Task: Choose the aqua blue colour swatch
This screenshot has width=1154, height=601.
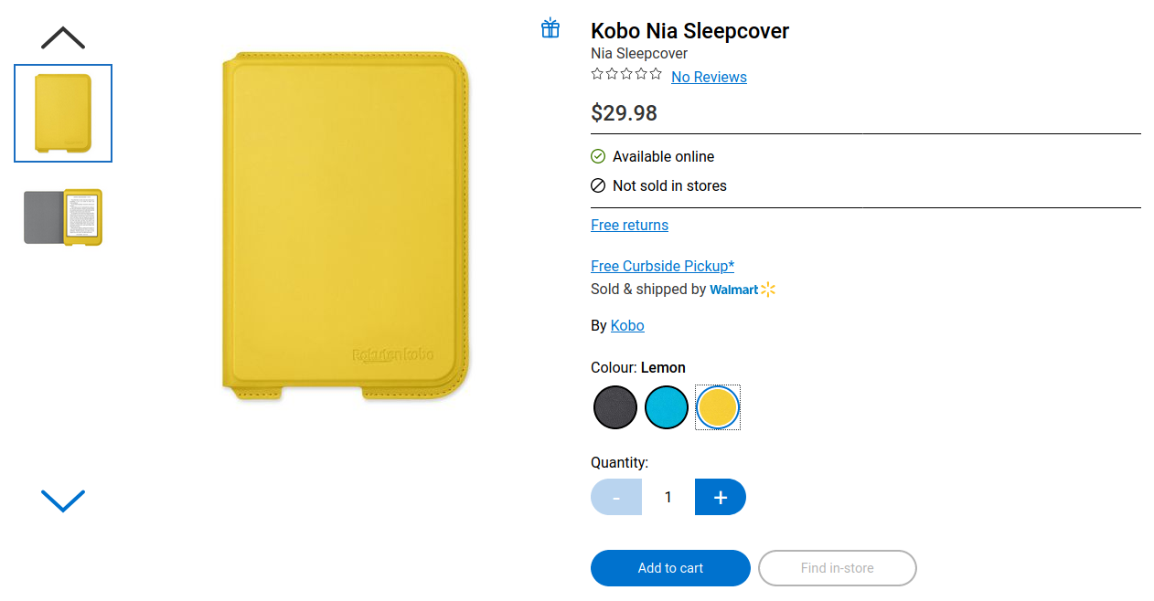Action: click(x=667, y=407)
